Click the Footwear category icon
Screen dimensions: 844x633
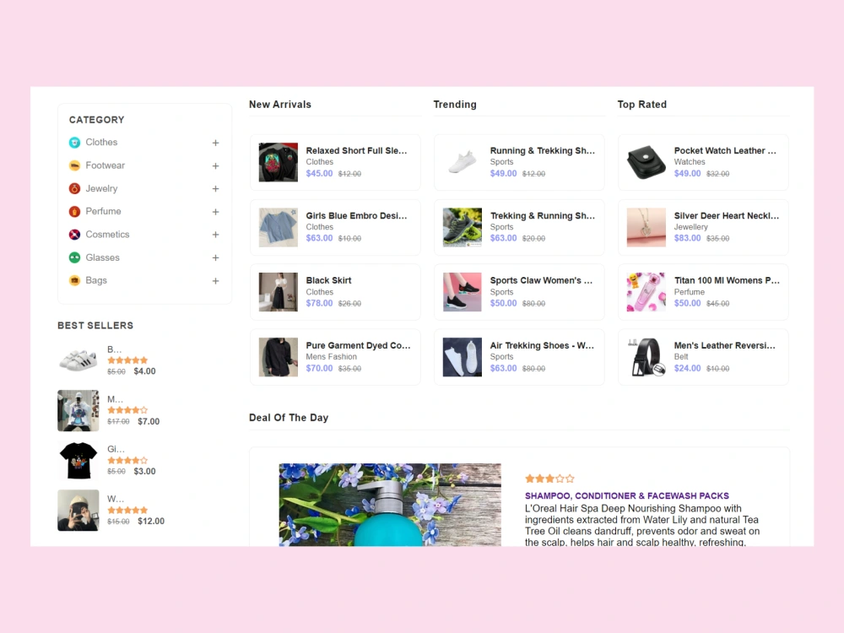click(x=75, y=165)
